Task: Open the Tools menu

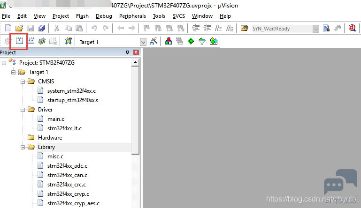Action: [x=159, y=16]
